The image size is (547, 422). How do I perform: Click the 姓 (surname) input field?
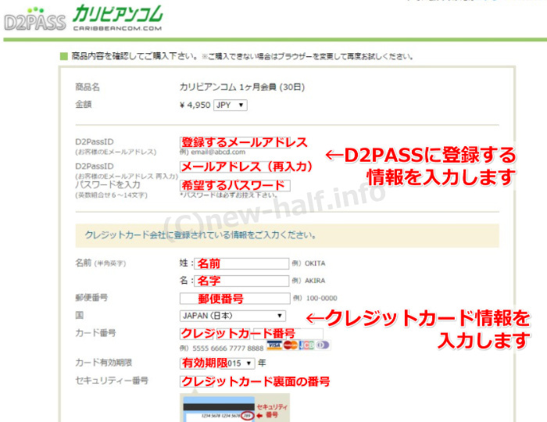point(241,263)
